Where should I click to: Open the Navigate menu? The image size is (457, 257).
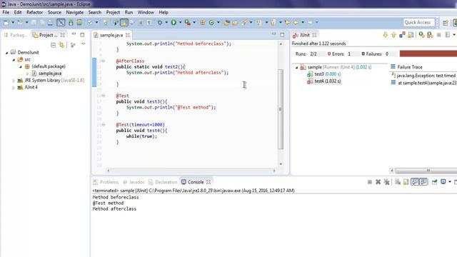click(75, 12)
